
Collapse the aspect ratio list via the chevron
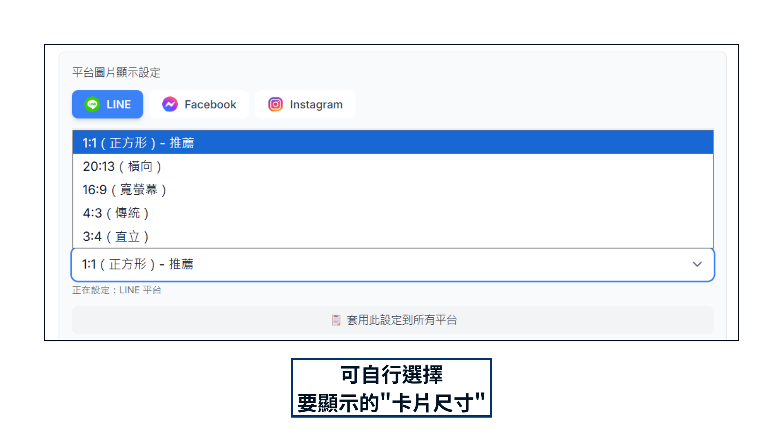pos(698,264)
